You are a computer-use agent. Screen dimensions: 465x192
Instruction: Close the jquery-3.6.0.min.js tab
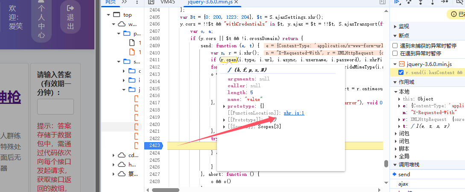tap(236, 2)
